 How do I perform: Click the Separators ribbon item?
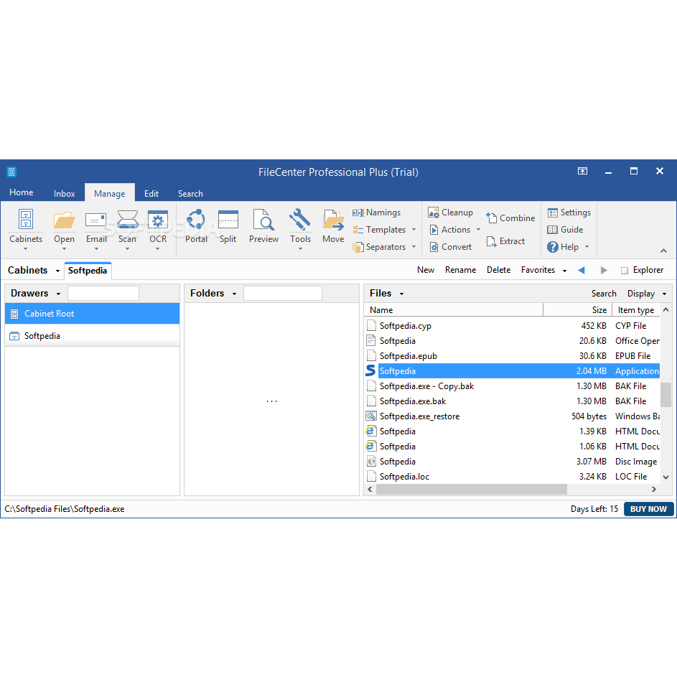point(380,247)
